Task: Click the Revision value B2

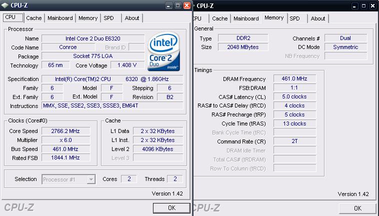Action: pyautogui.click(x=170, y=97)
